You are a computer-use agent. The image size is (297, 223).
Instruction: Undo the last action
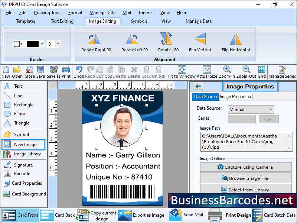tap(79, 72)
